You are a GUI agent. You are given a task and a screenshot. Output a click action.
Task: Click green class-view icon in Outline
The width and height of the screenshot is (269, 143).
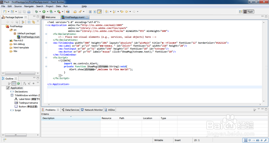[x=18, y=83]
